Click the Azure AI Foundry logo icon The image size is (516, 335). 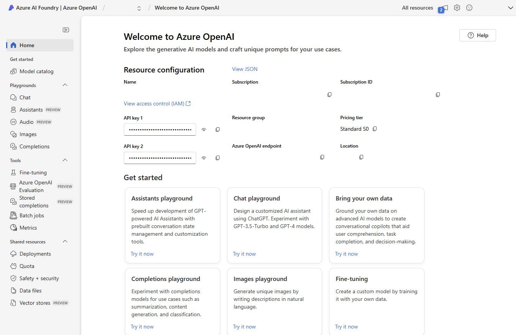11,8
